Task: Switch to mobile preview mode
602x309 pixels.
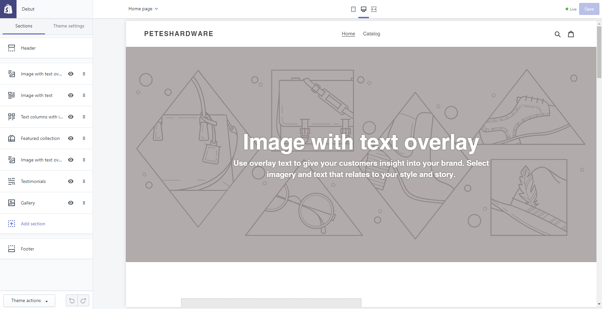Action: tap(353, 9)
